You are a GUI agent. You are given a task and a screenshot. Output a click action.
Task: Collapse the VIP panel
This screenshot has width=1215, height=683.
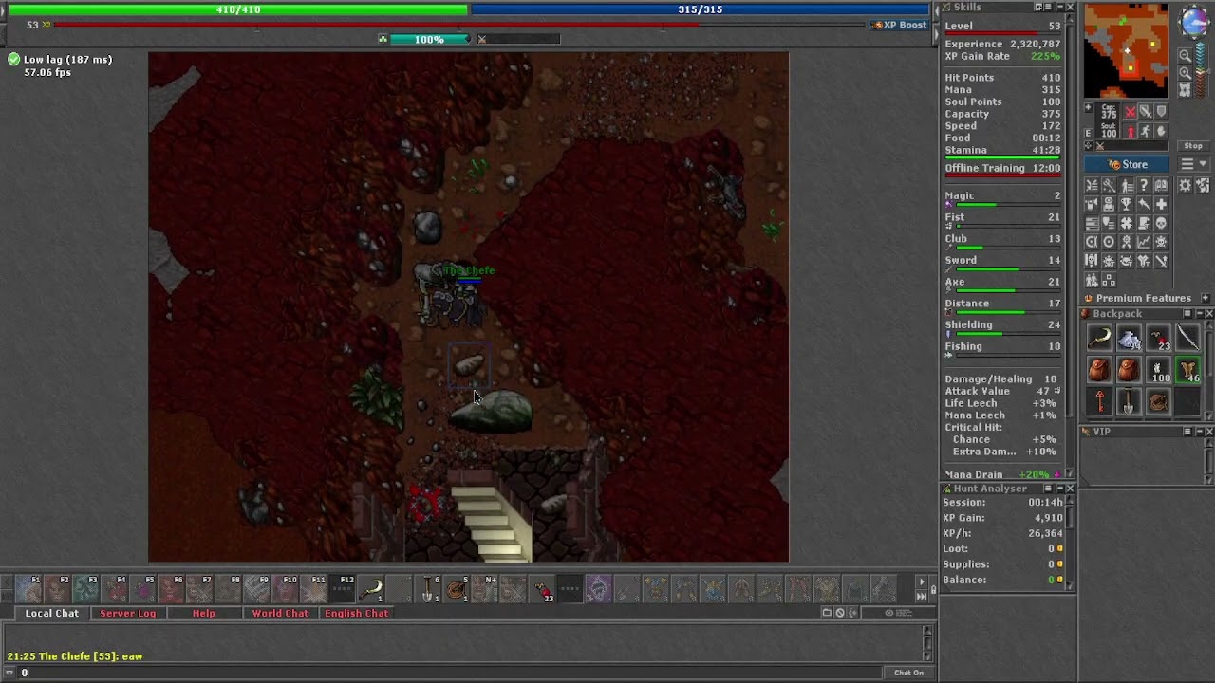[1198, 432]
